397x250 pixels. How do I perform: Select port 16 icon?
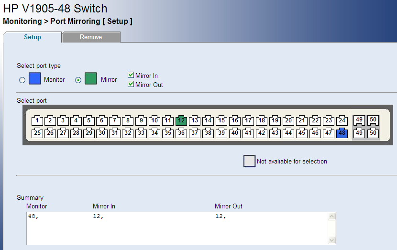(235, 120)
